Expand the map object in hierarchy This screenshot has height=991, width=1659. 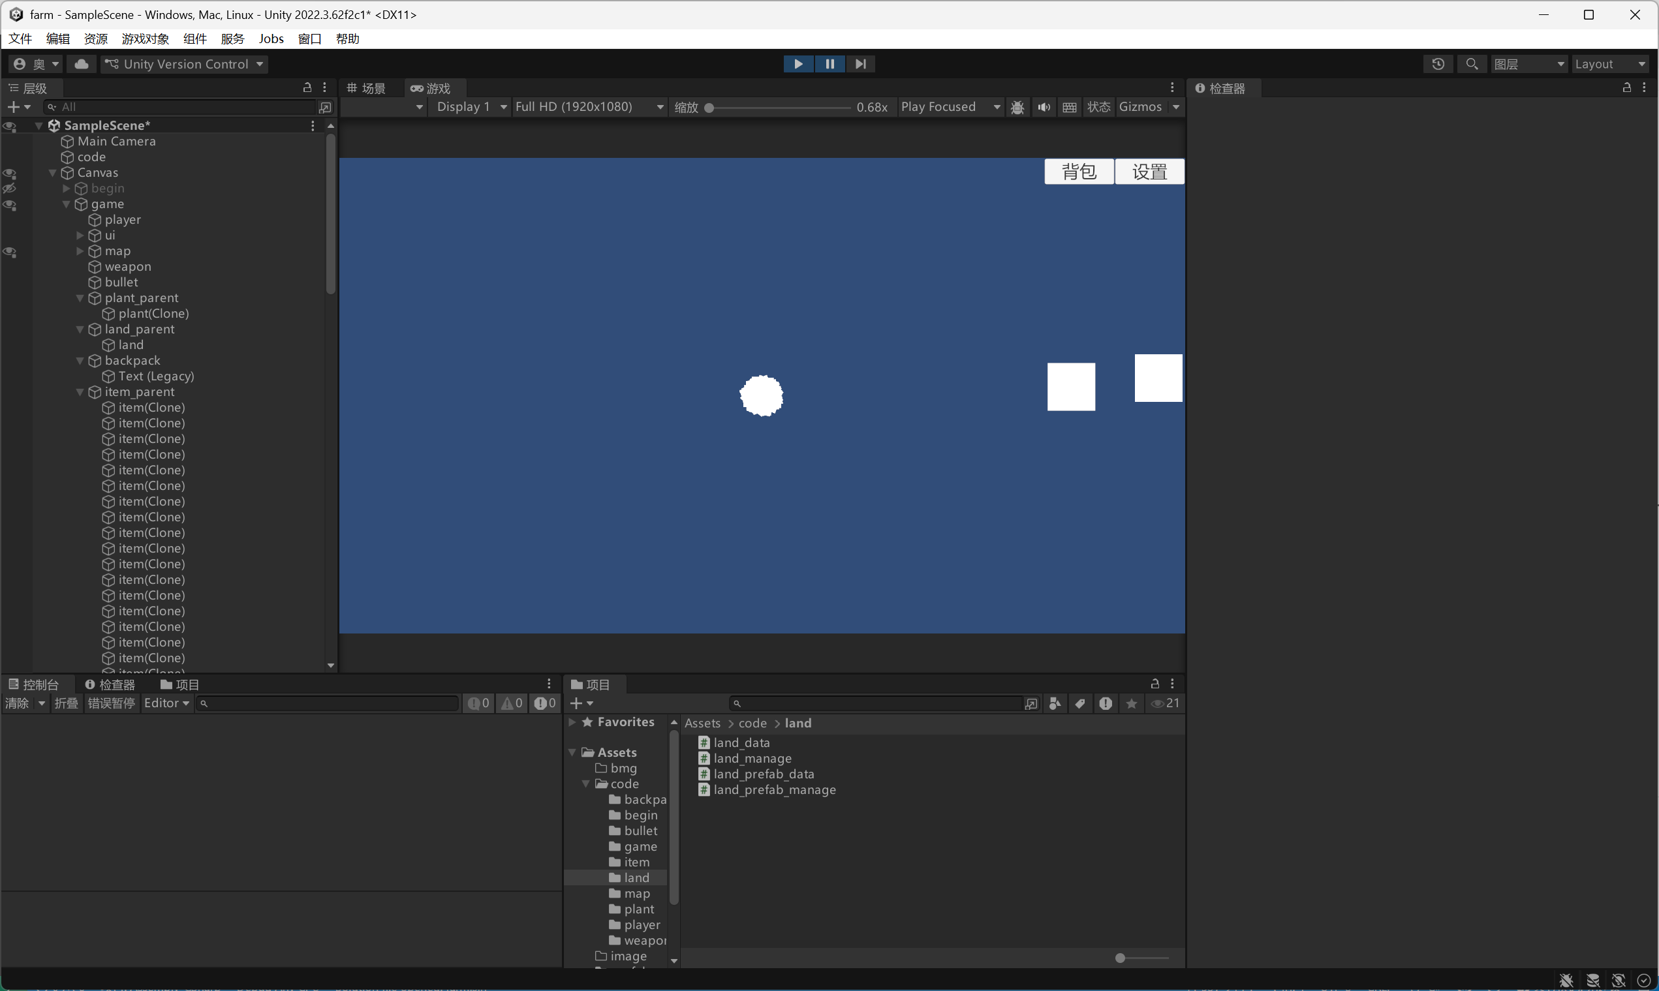(x=80, y=251)
